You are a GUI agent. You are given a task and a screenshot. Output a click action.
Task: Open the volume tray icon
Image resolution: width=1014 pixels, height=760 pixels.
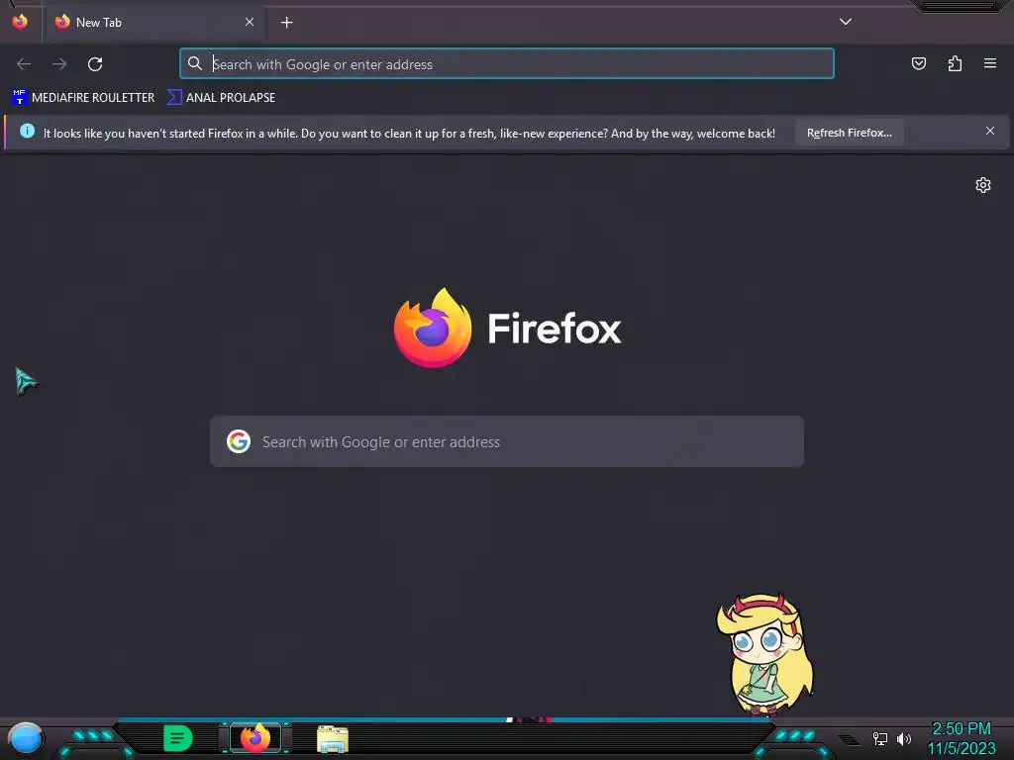904,738
